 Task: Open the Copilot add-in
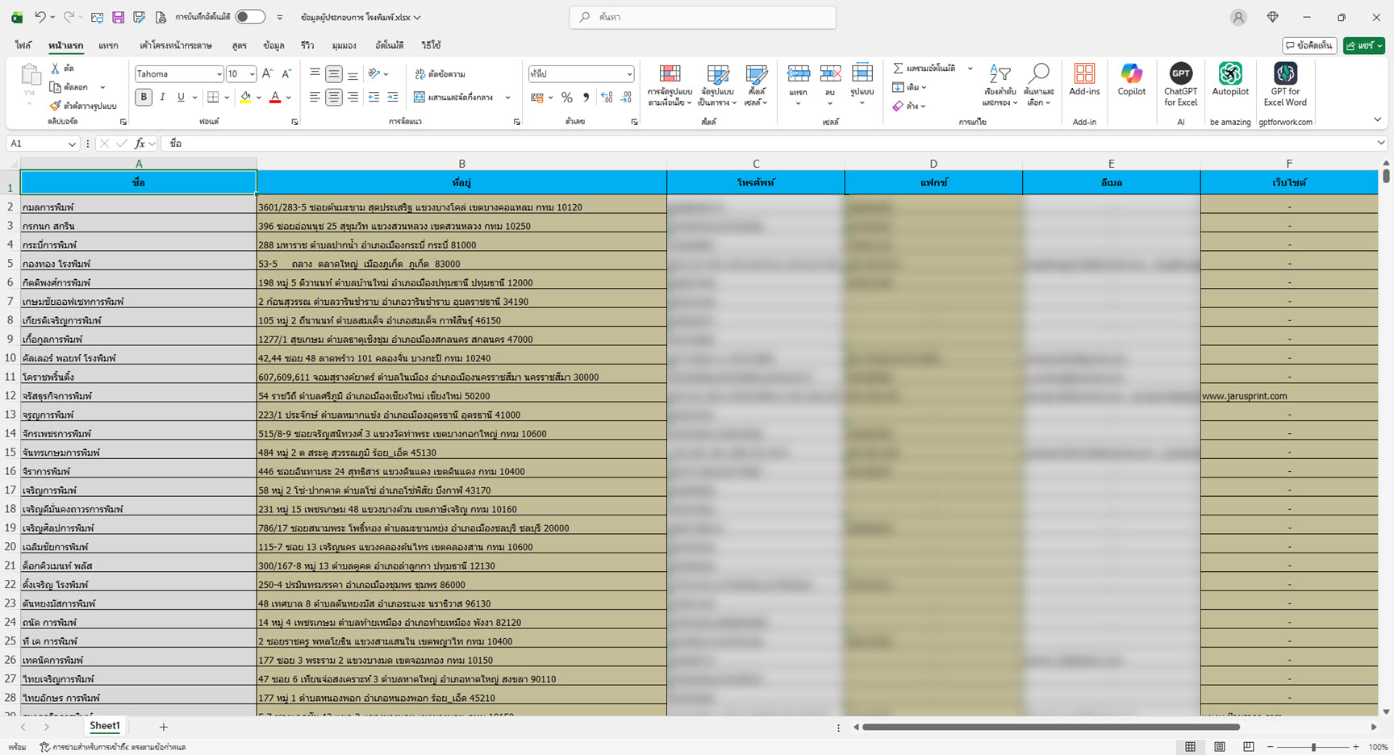(1131, 81)
